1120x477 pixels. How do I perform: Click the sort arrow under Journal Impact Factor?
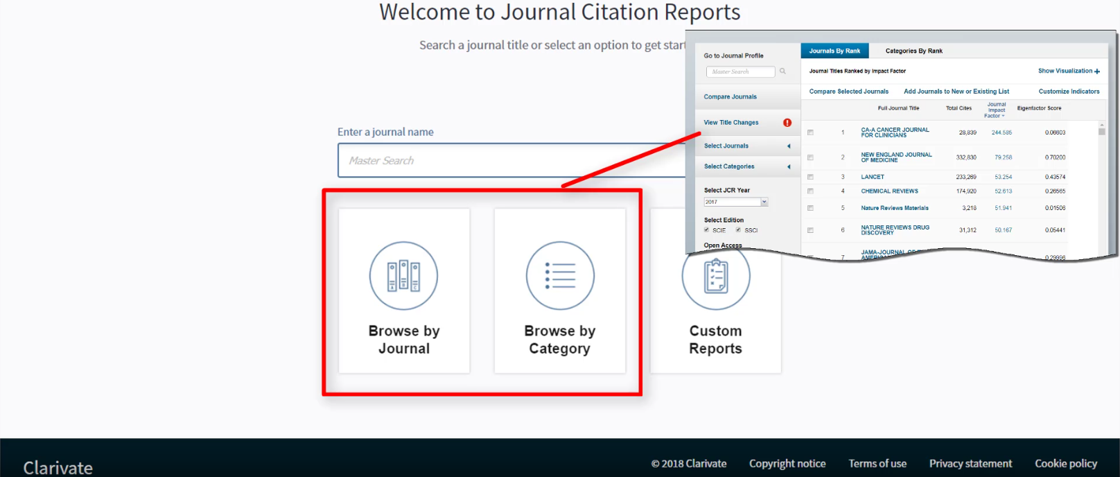1003,116
